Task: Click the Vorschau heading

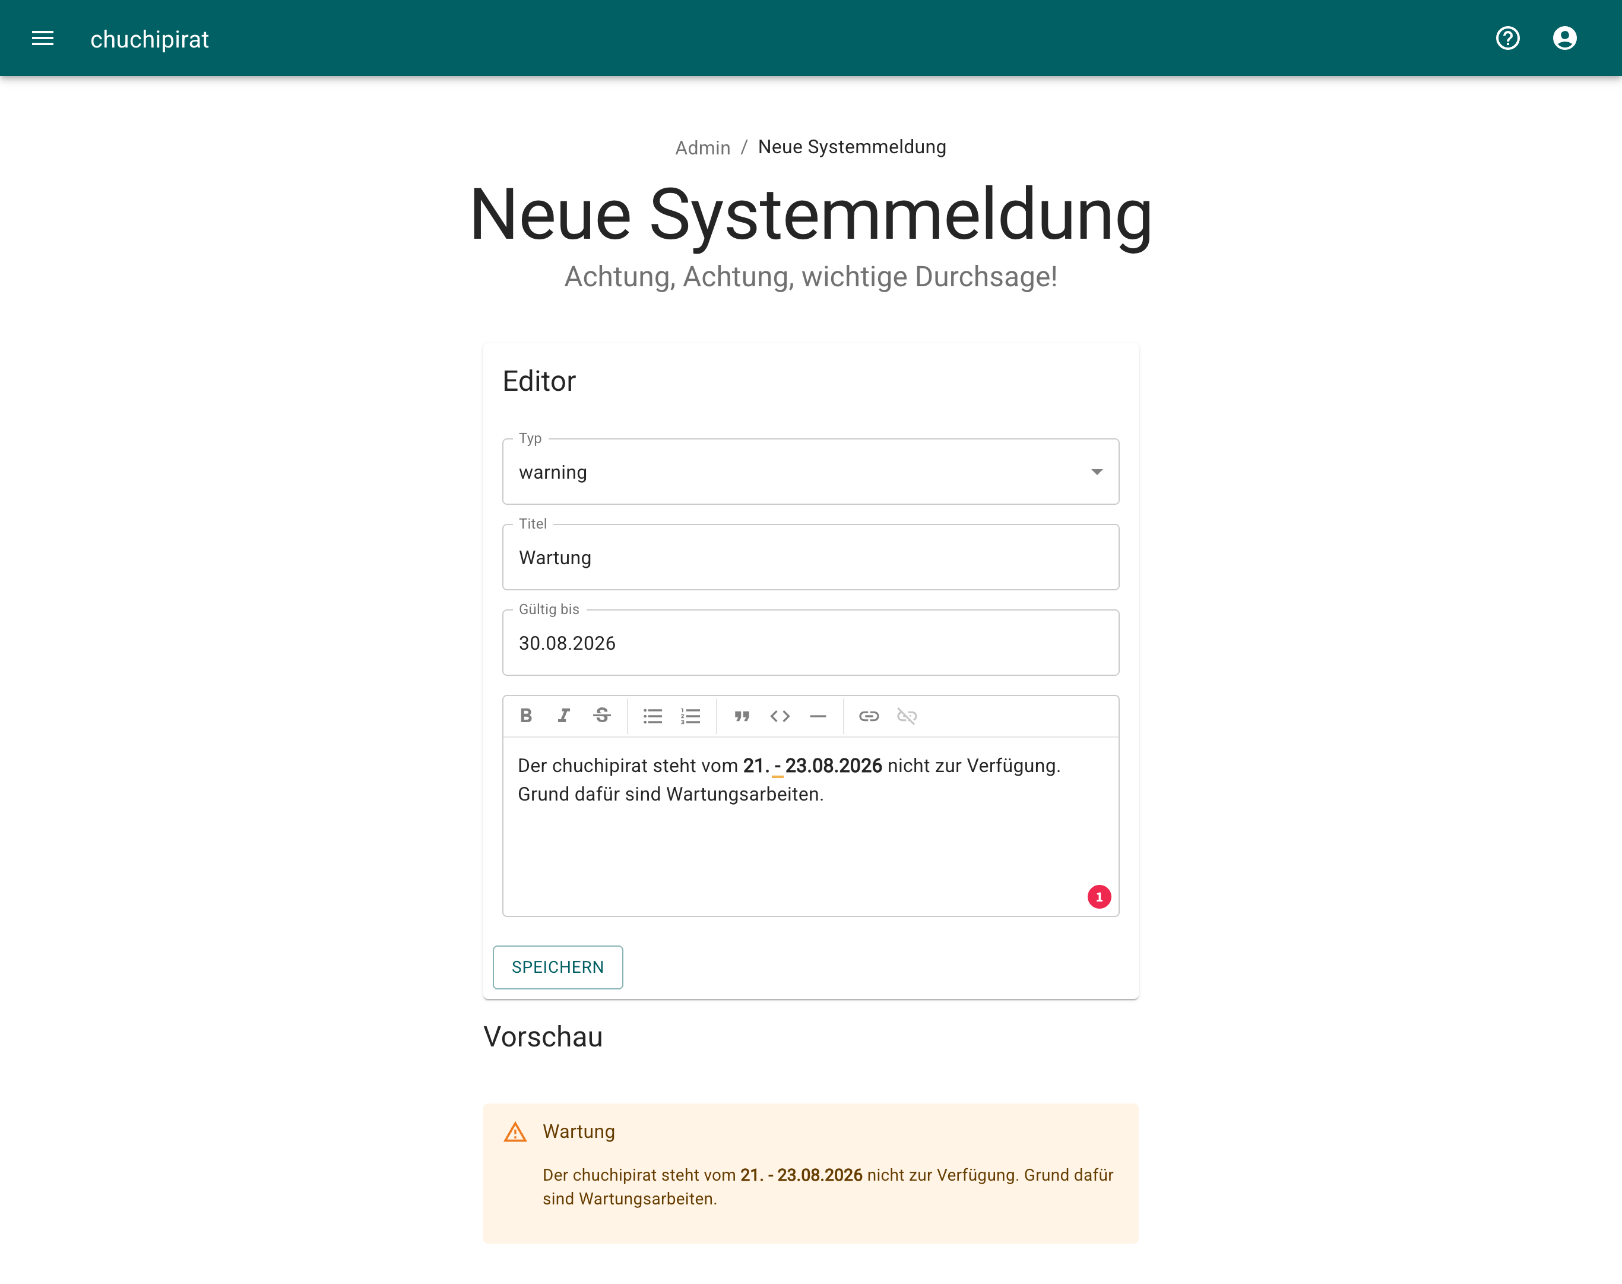Action: coord(543,1037)
